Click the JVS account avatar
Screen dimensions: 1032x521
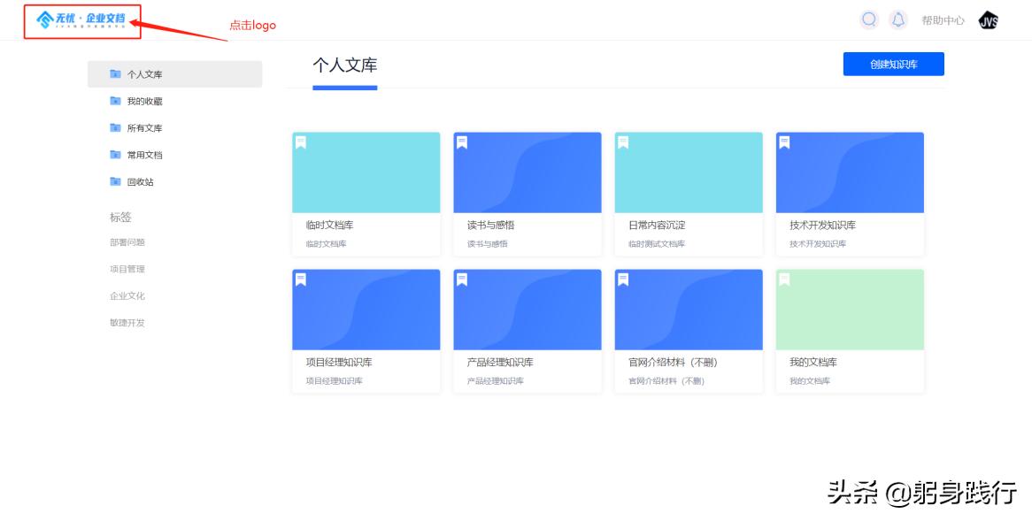990,20
